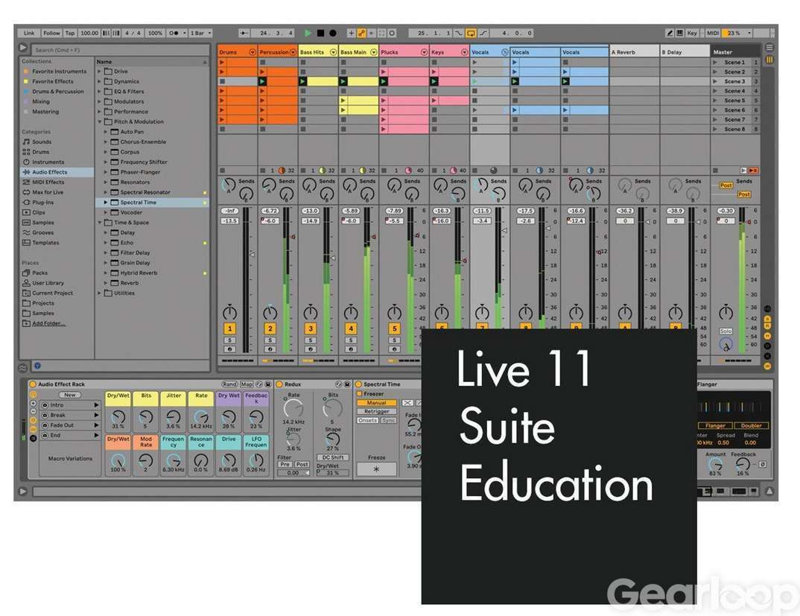Screen dimensions: 800x616
Task: Open the 1 Bar quantization dropdown
Action: click(x=201, y=34)
